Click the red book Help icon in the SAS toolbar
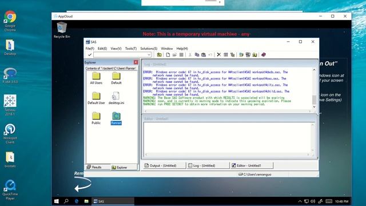The height and width of the screenshot is (206, 366). 264,55
